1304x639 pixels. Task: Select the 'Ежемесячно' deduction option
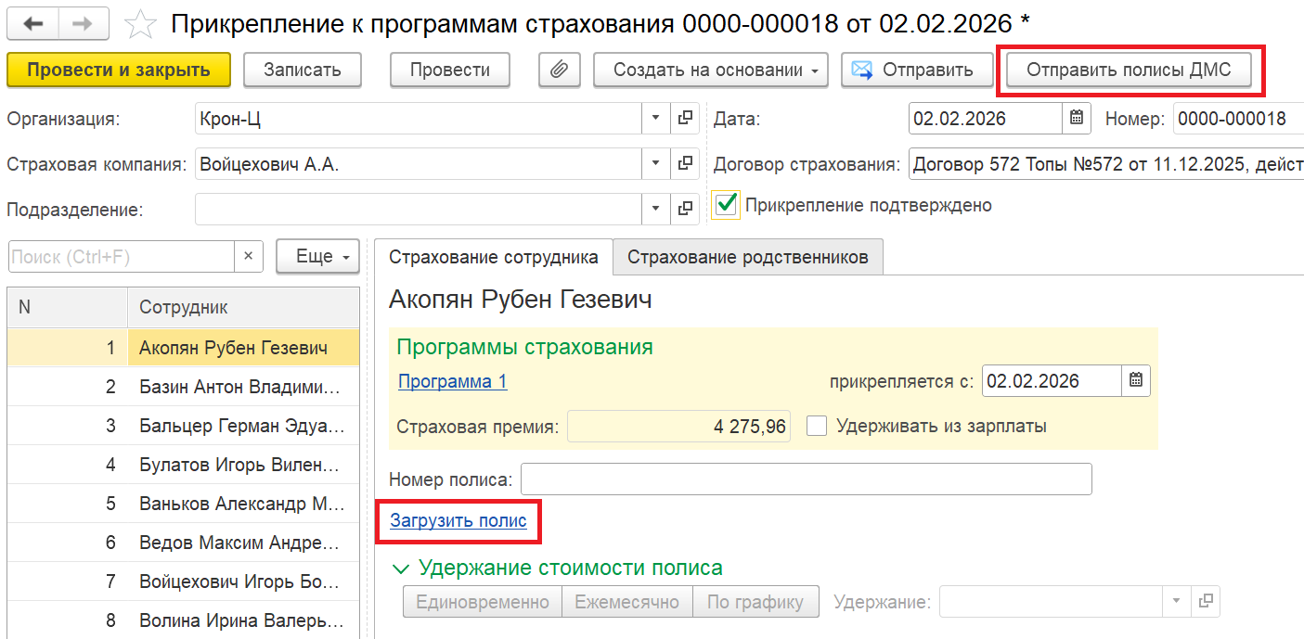point(627,602)
